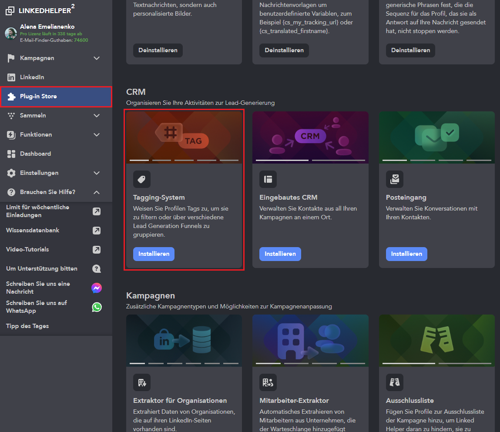Open Messenger via the chat icon
The width and height of the screenshot is (500, 432).
pos(97,288)
